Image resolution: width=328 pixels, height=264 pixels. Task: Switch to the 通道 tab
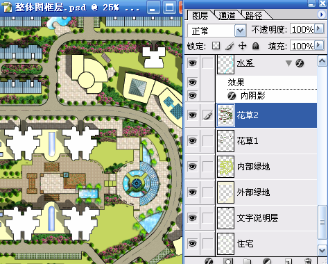click(227, 15)
